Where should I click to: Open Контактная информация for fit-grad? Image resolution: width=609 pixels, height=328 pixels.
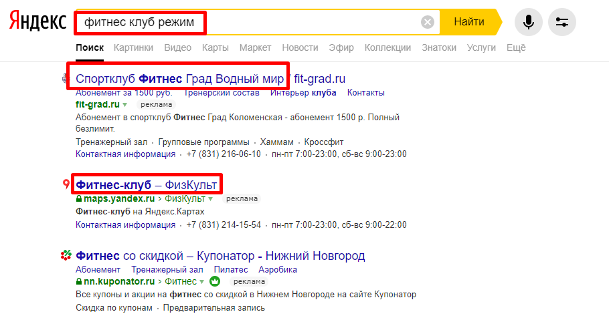pyautogui.click(x=125, y=154)
